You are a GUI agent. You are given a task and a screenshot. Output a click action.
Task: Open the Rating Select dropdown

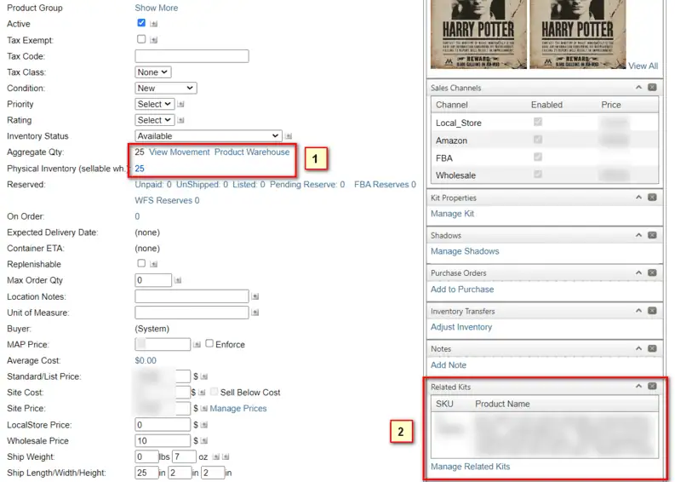click(x=155, y=120)
